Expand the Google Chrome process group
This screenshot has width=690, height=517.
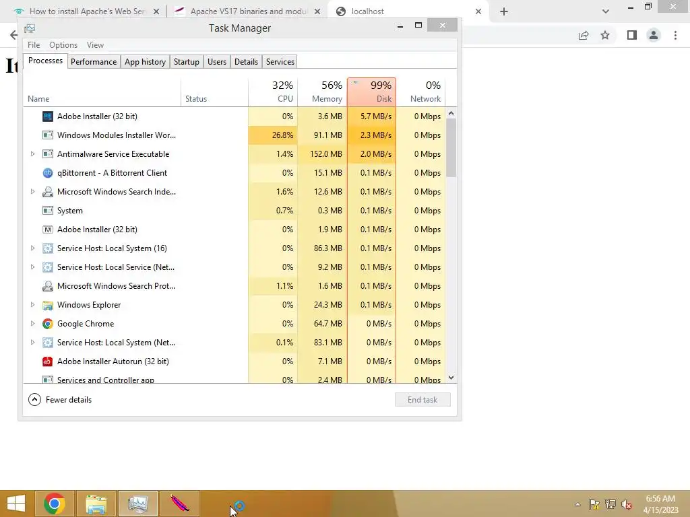point(32,324)
